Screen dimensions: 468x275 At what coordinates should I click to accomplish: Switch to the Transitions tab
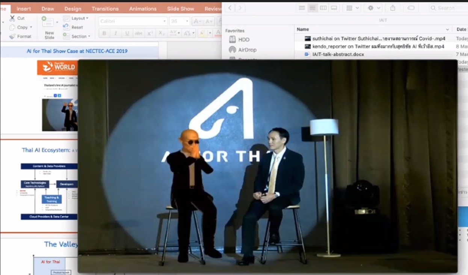105,9
